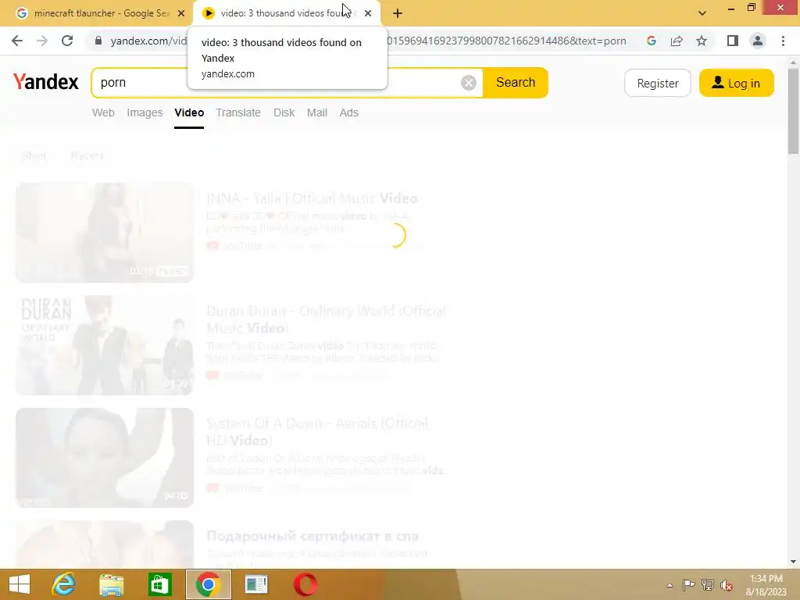Open Chrome's three-dot menu

tap(783, 41)
